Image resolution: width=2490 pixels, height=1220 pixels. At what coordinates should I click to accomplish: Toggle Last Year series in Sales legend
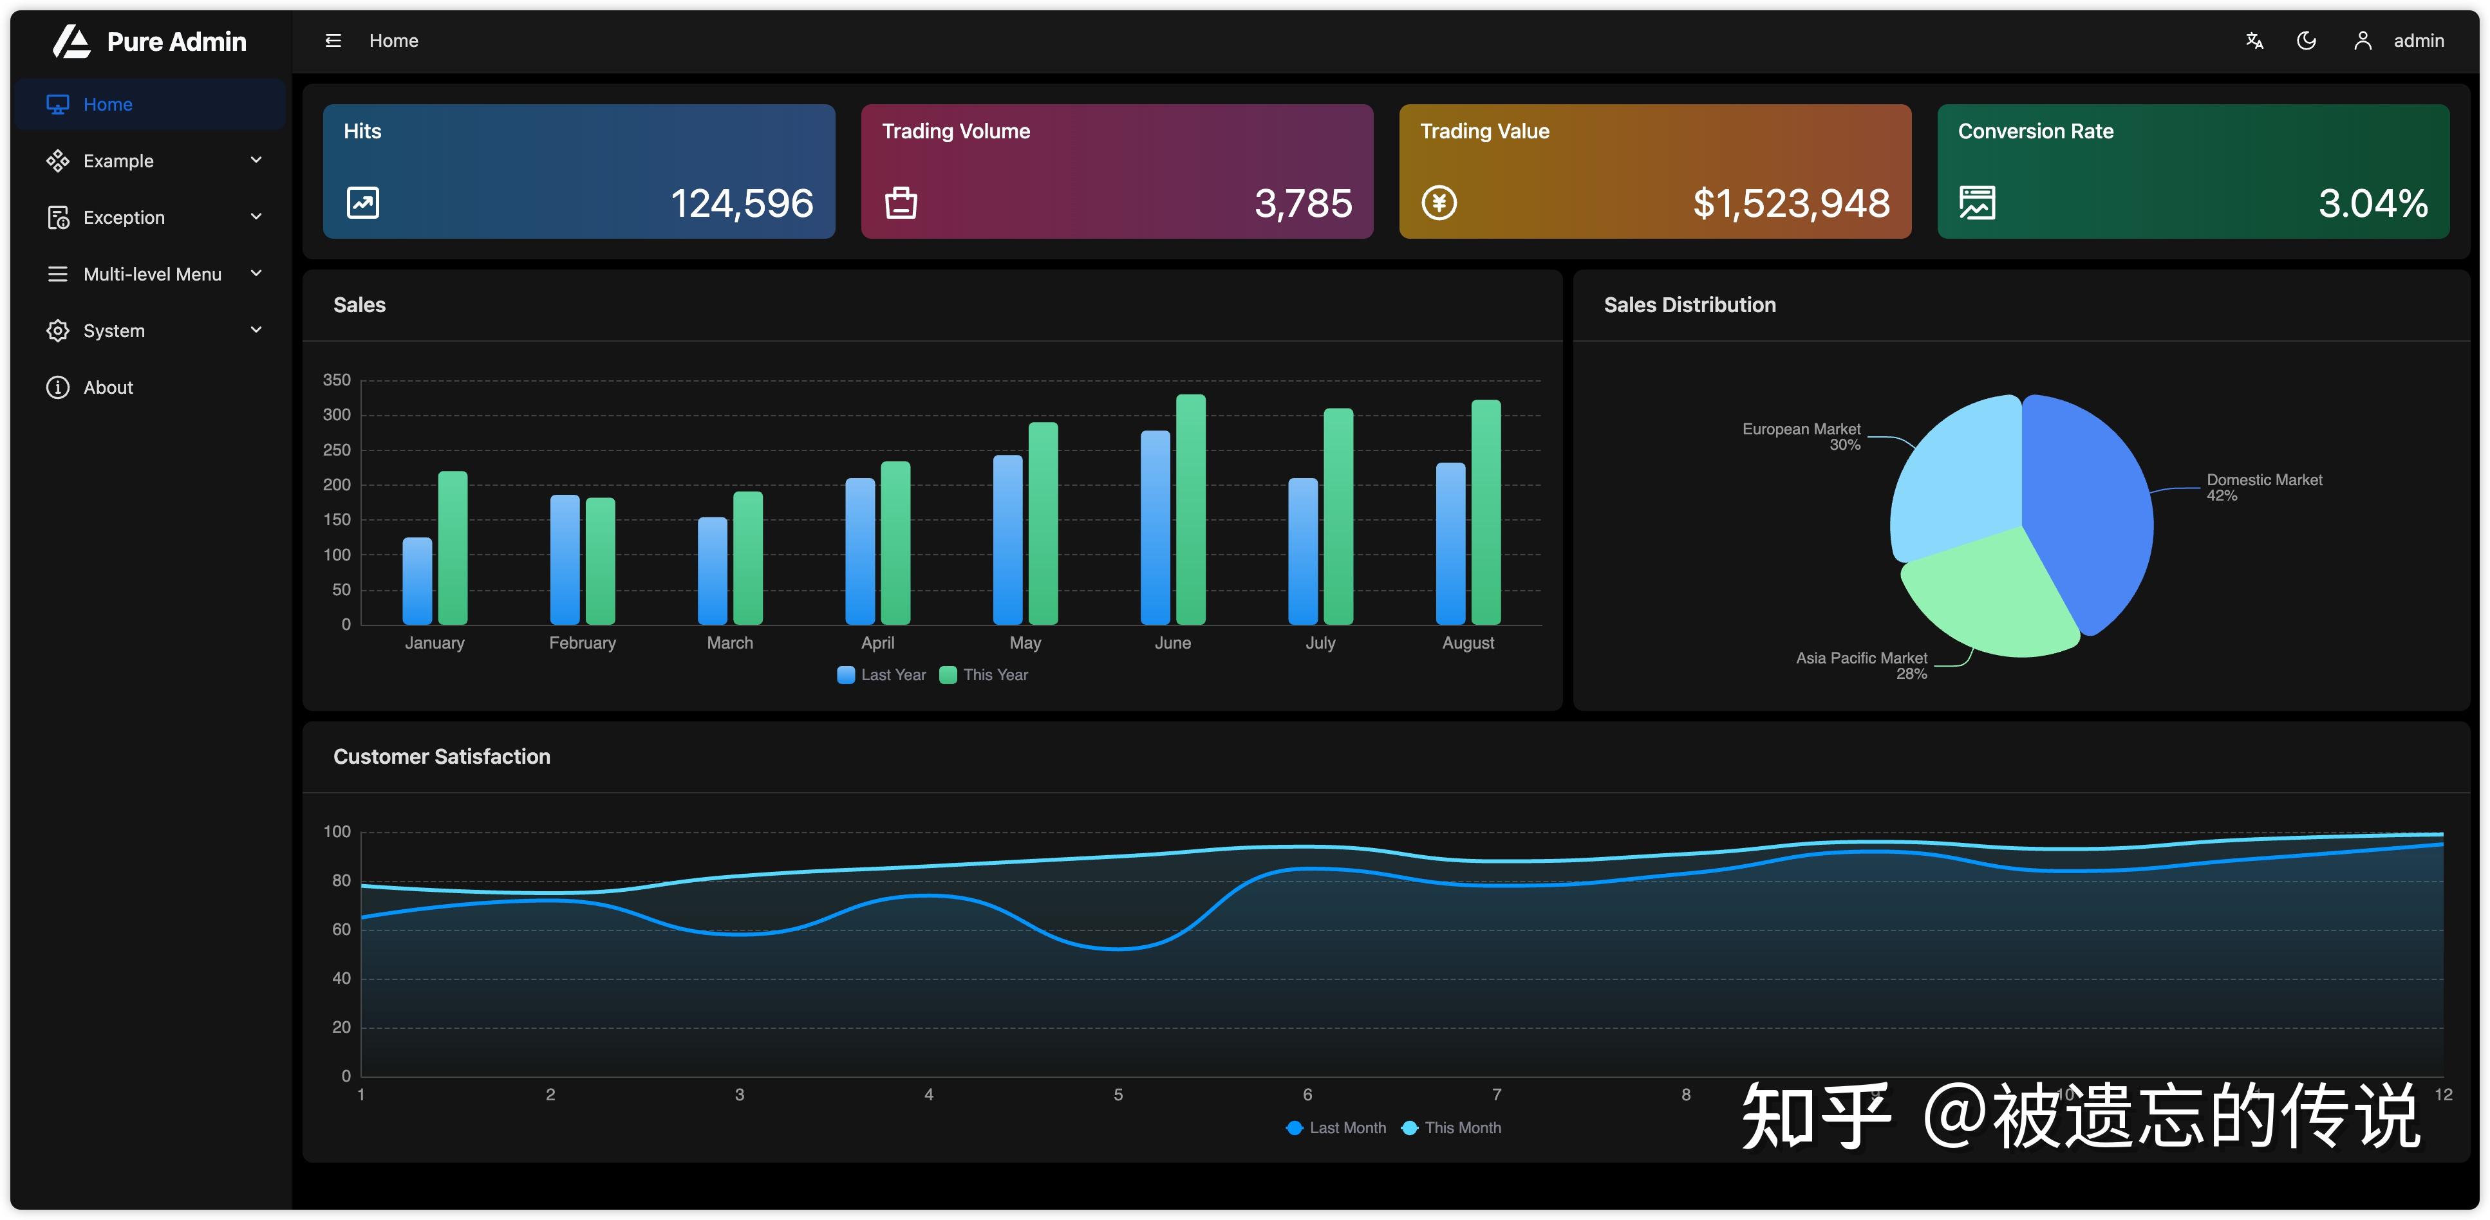click(881, 675)
